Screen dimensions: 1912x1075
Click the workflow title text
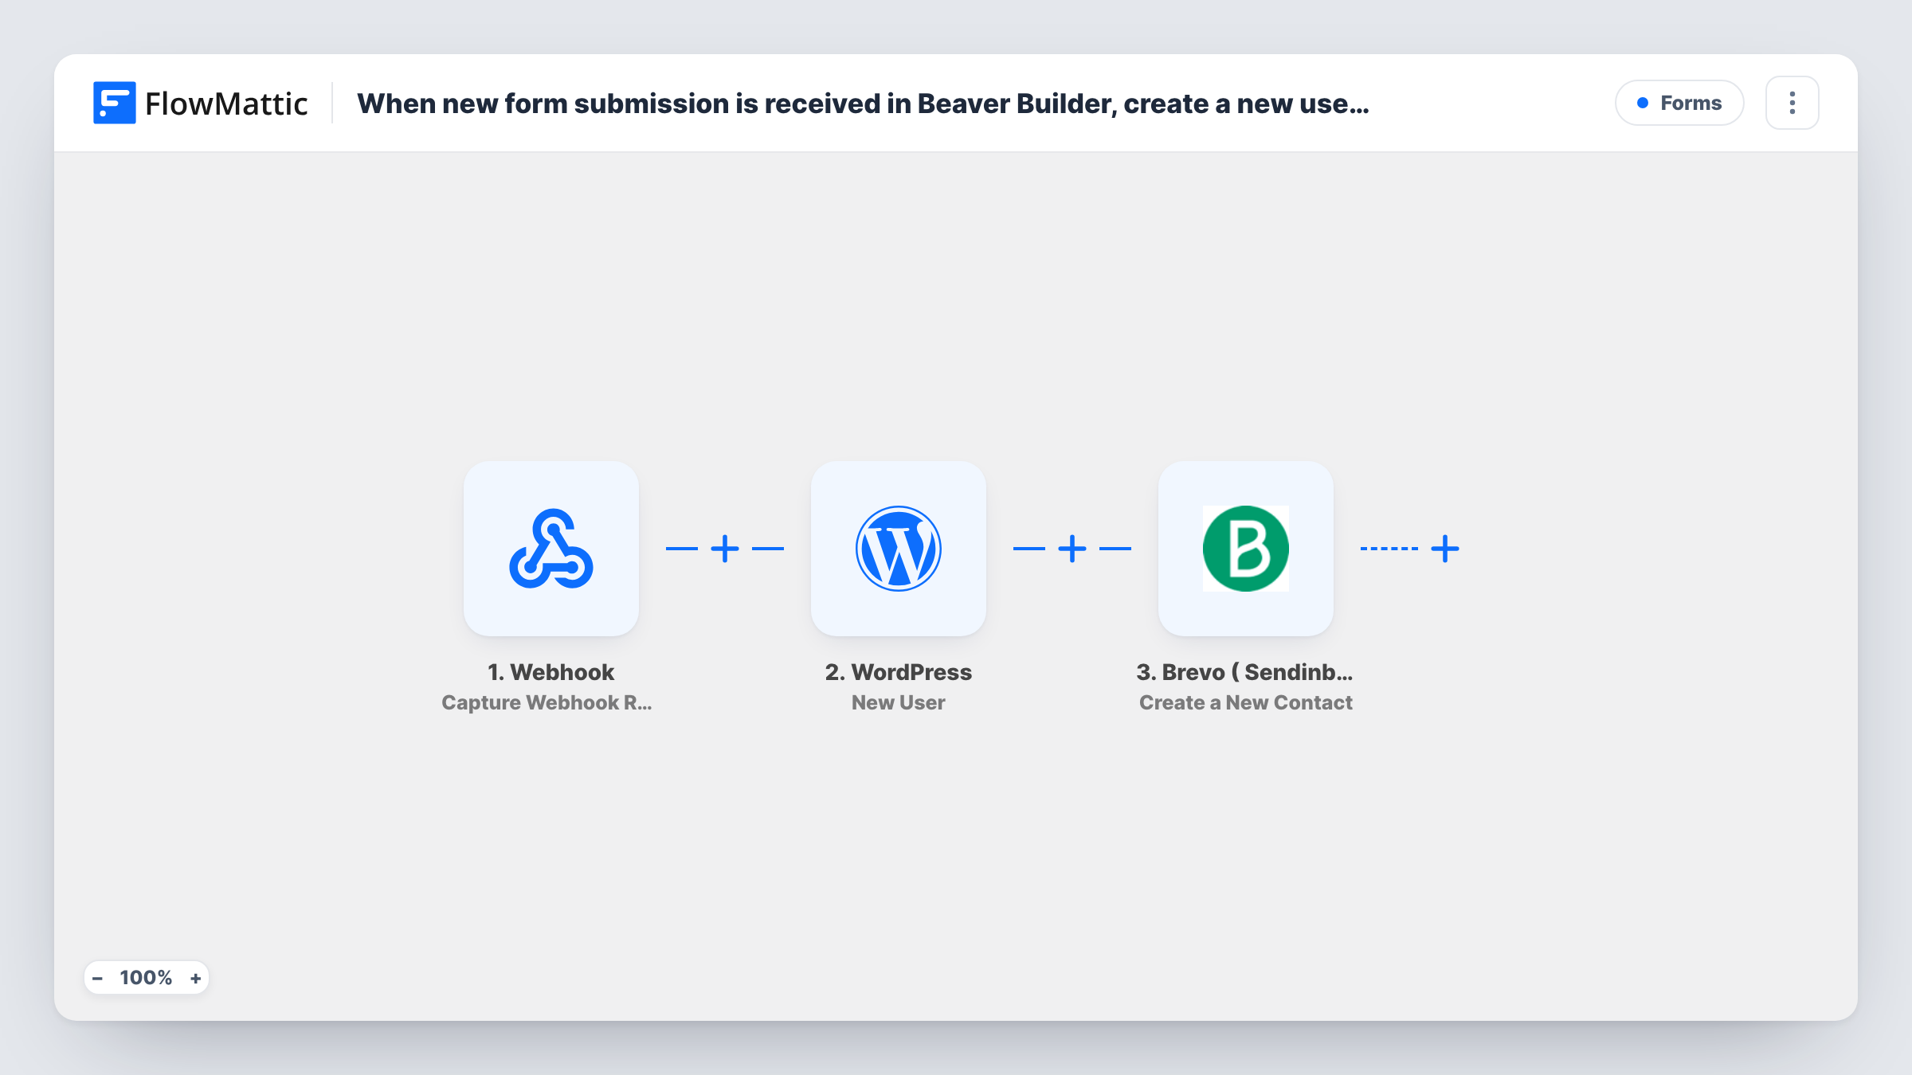coord(863,104)
